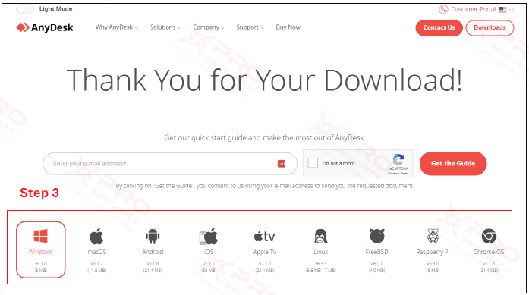Toggle the Light Mode switch
529x295 pixels.
25,9
